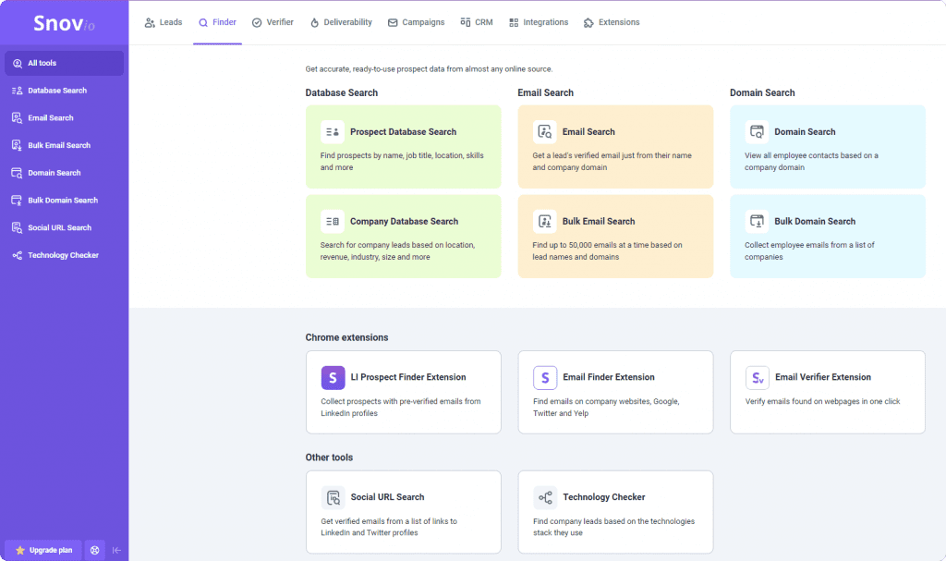Select Bulk Email Search in sidebar

pyautogui.click(x=59, y=145)
